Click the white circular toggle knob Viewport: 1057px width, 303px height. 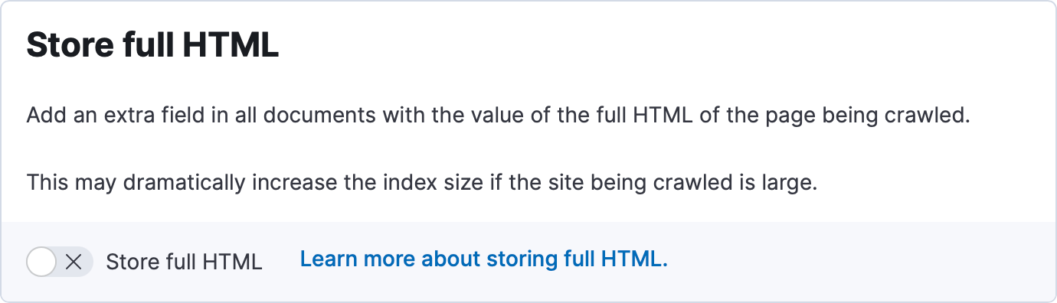[41, 262]
